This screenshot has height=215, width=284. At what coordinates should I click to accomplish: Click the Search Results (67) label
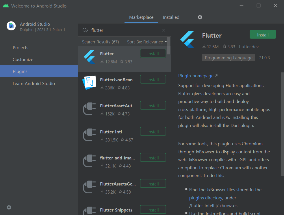[100, 42]
